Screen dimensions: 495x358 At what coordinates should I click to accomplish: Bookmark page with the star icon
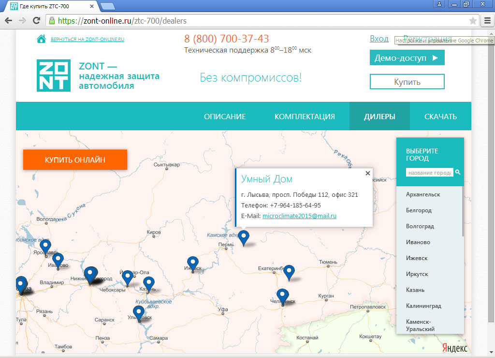pos(473,21)
